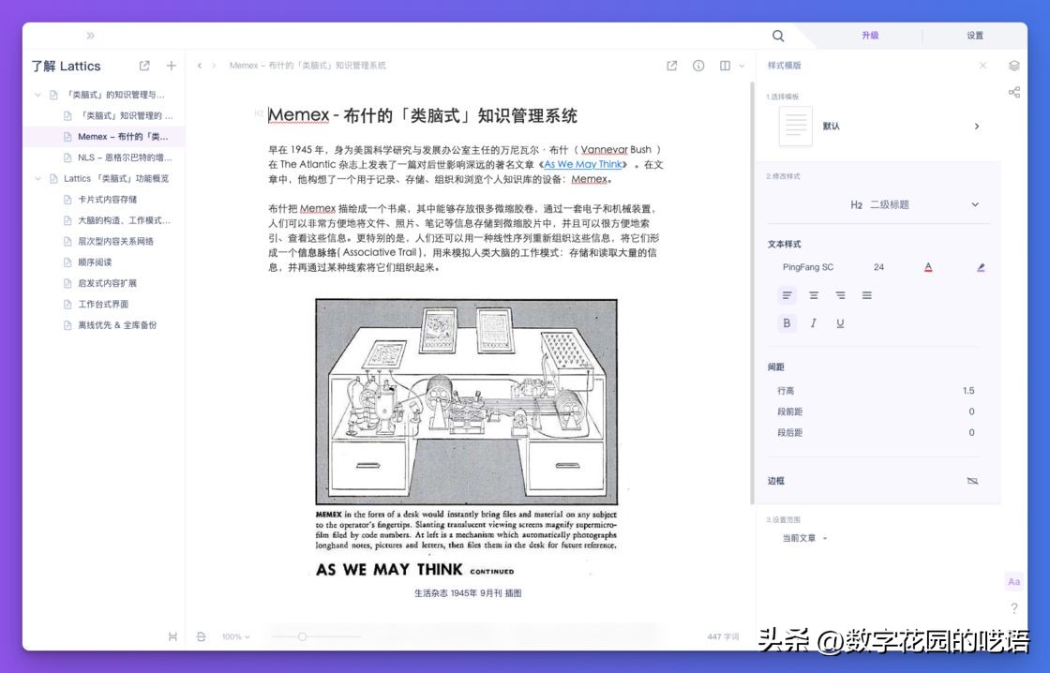The width and height of the screenshot is (1050, 673).
Task: Open the Aa style template button
Action: pos(1013,581)
